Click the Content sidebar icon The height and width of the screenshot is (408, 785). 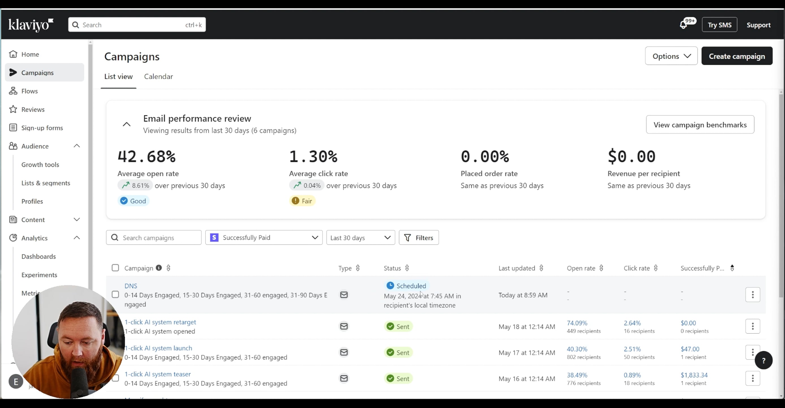13,219
